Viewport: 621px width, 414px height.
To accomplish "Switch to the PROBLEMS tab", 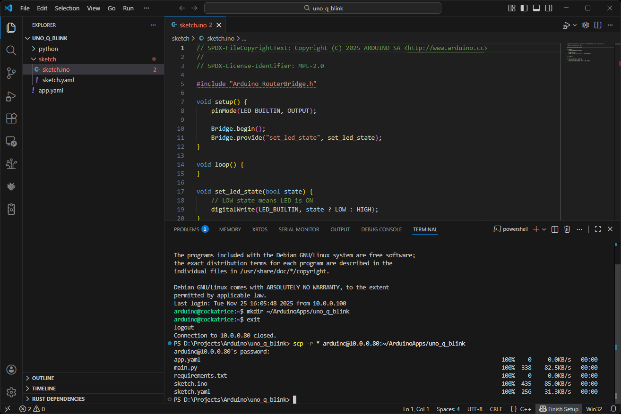I will tap(187, 229).
